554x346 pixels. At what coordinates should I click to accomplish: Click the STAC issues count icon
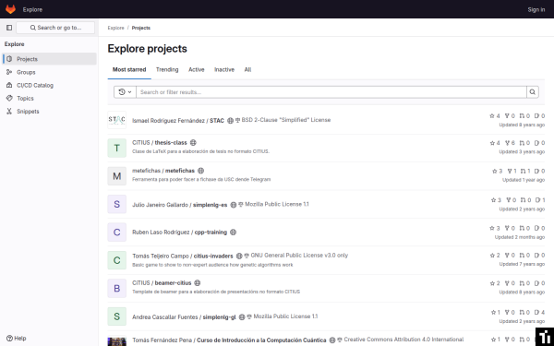click(536, 116)
